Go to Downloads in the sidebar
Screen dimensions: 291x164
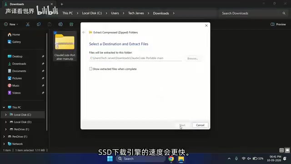17,64
